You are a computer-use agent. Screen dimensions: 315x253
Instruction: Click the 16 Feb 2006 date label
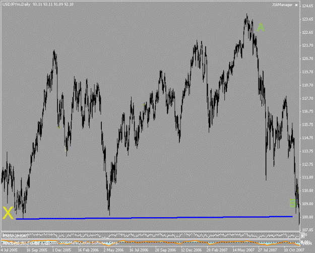(x=88, y=250)
